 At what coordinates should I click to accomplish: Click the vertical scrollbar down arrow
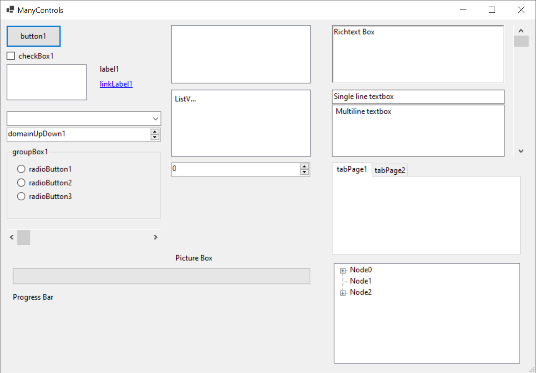[521, 151]
